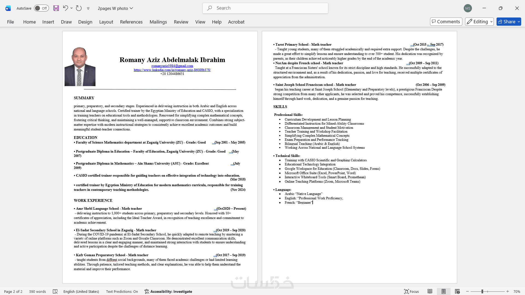Open word count from '590 words'

(x=37, y=291)
